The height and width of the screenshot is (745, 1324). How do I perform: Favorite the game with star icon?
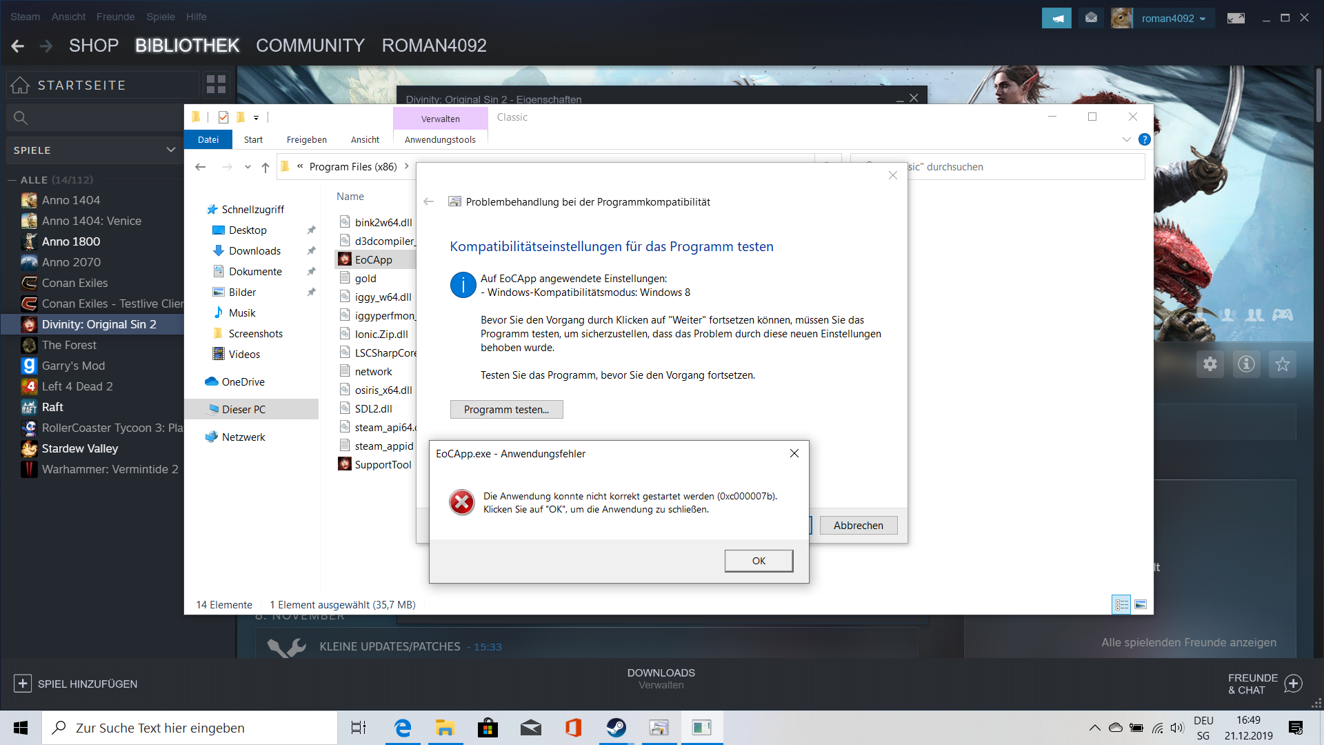[x=1282, y=364]
